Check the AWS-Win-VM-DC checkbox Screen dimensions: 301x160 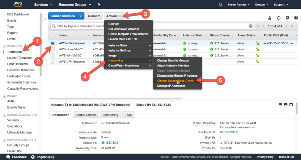pos(53,55)
